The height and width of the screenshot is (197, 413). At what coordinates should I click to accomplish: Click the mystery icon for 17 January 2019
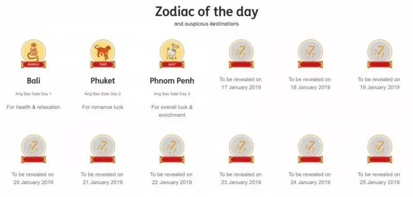point(241,54)
